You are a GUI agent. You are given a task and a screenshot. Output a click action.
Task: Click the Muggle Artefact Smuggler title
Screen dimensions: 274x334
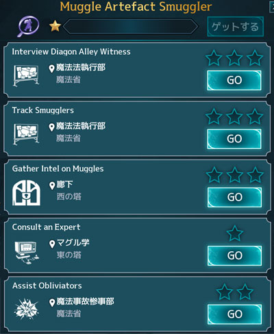point(136,6)
